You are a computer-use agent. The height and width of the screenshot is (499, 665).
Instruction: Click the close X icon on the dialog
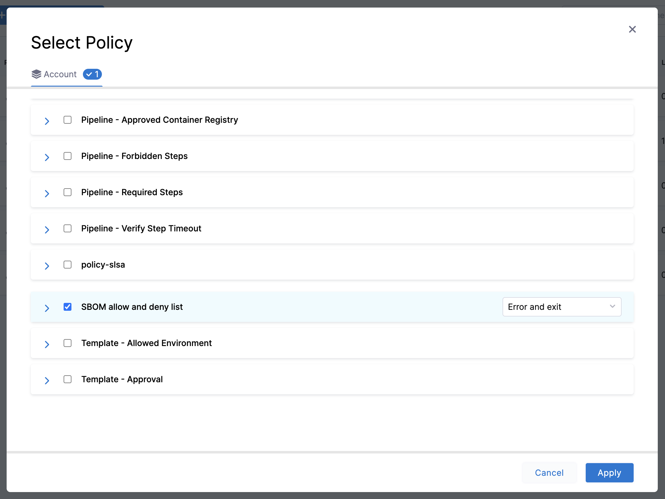[632, 29]
